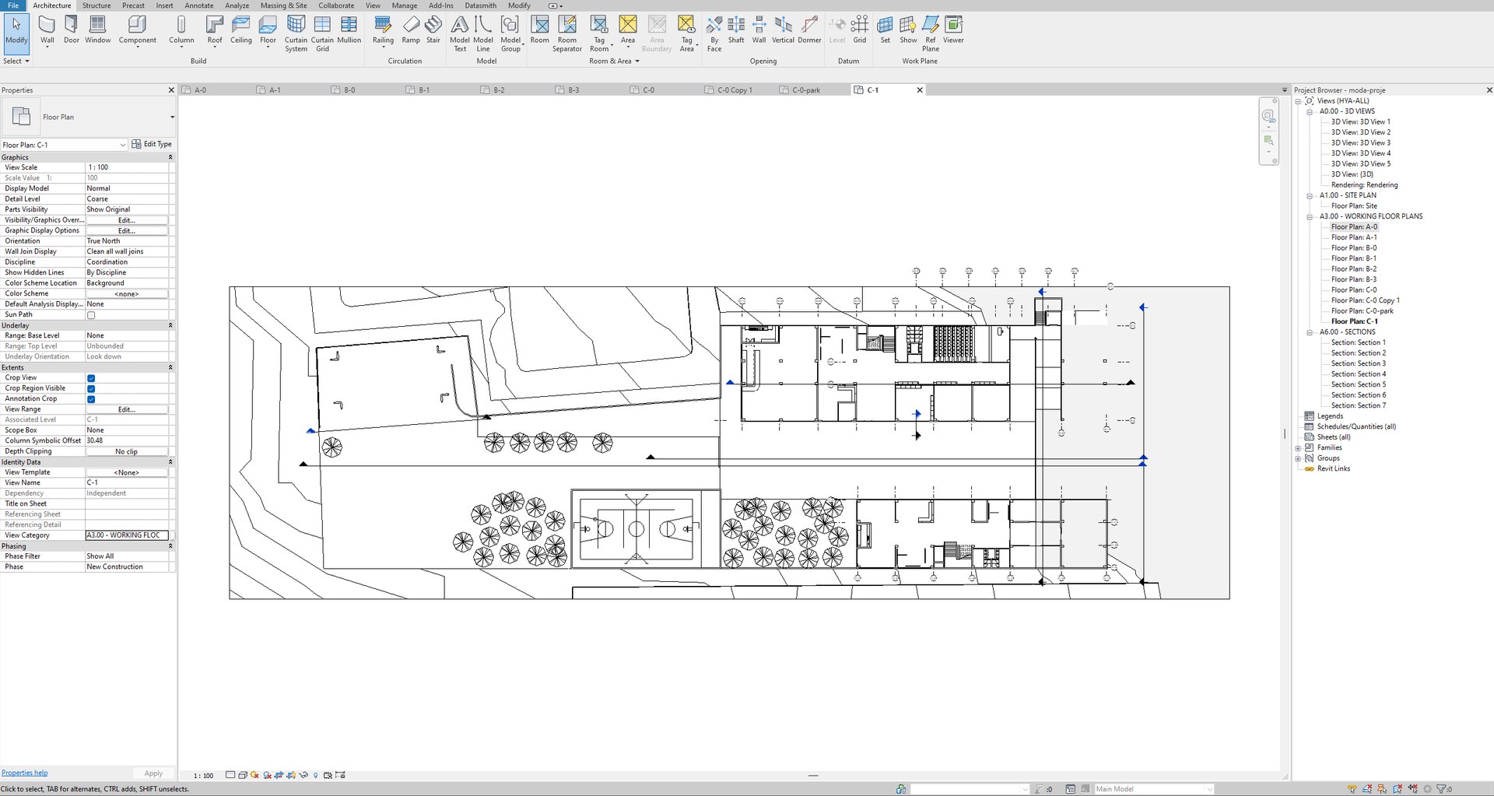Open the Properties help link
Image resolution: width=1494 pixels, height=796 pixels.
tap(24, 773)
